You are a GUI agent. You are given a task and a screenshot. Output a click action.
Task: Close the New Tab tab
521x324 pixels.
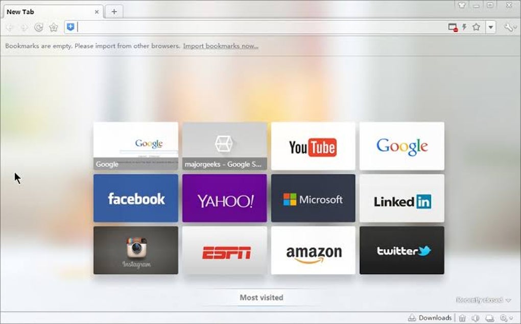tap(97, 12)
